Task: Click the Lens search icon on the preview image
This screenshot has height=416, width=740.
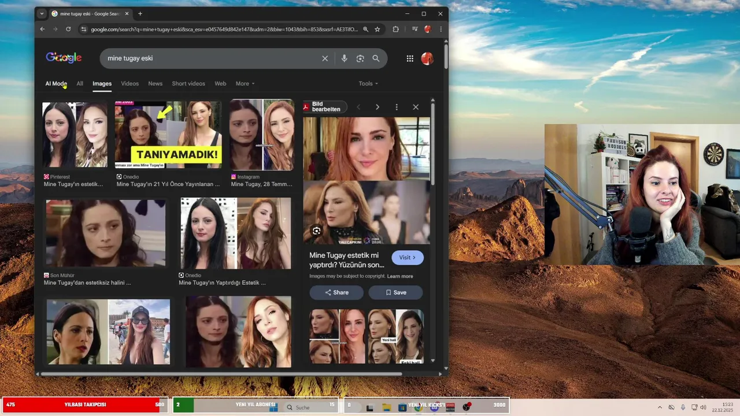Action: click(316, 231)
